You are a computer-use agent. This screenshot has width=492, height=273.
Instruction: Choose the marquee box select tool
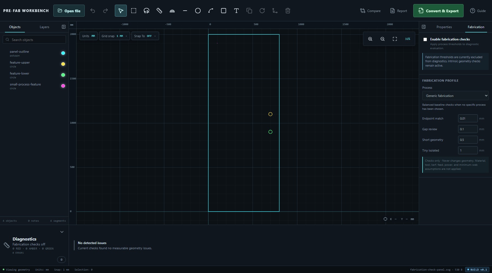pos(134,11)
